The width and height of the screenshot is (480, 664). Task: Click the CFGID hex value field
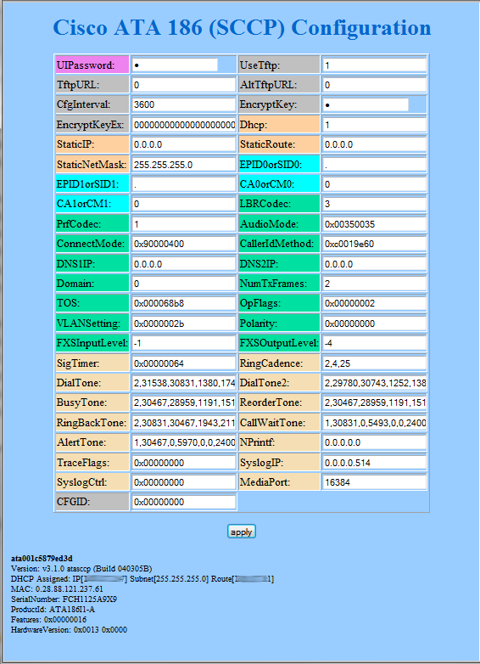pos(183,502)
